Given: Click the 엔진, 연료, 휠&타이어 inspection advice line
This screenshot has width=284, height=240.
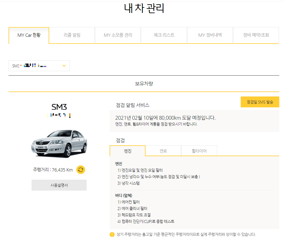Looking at the screenshot, I should tap(156, 124).
